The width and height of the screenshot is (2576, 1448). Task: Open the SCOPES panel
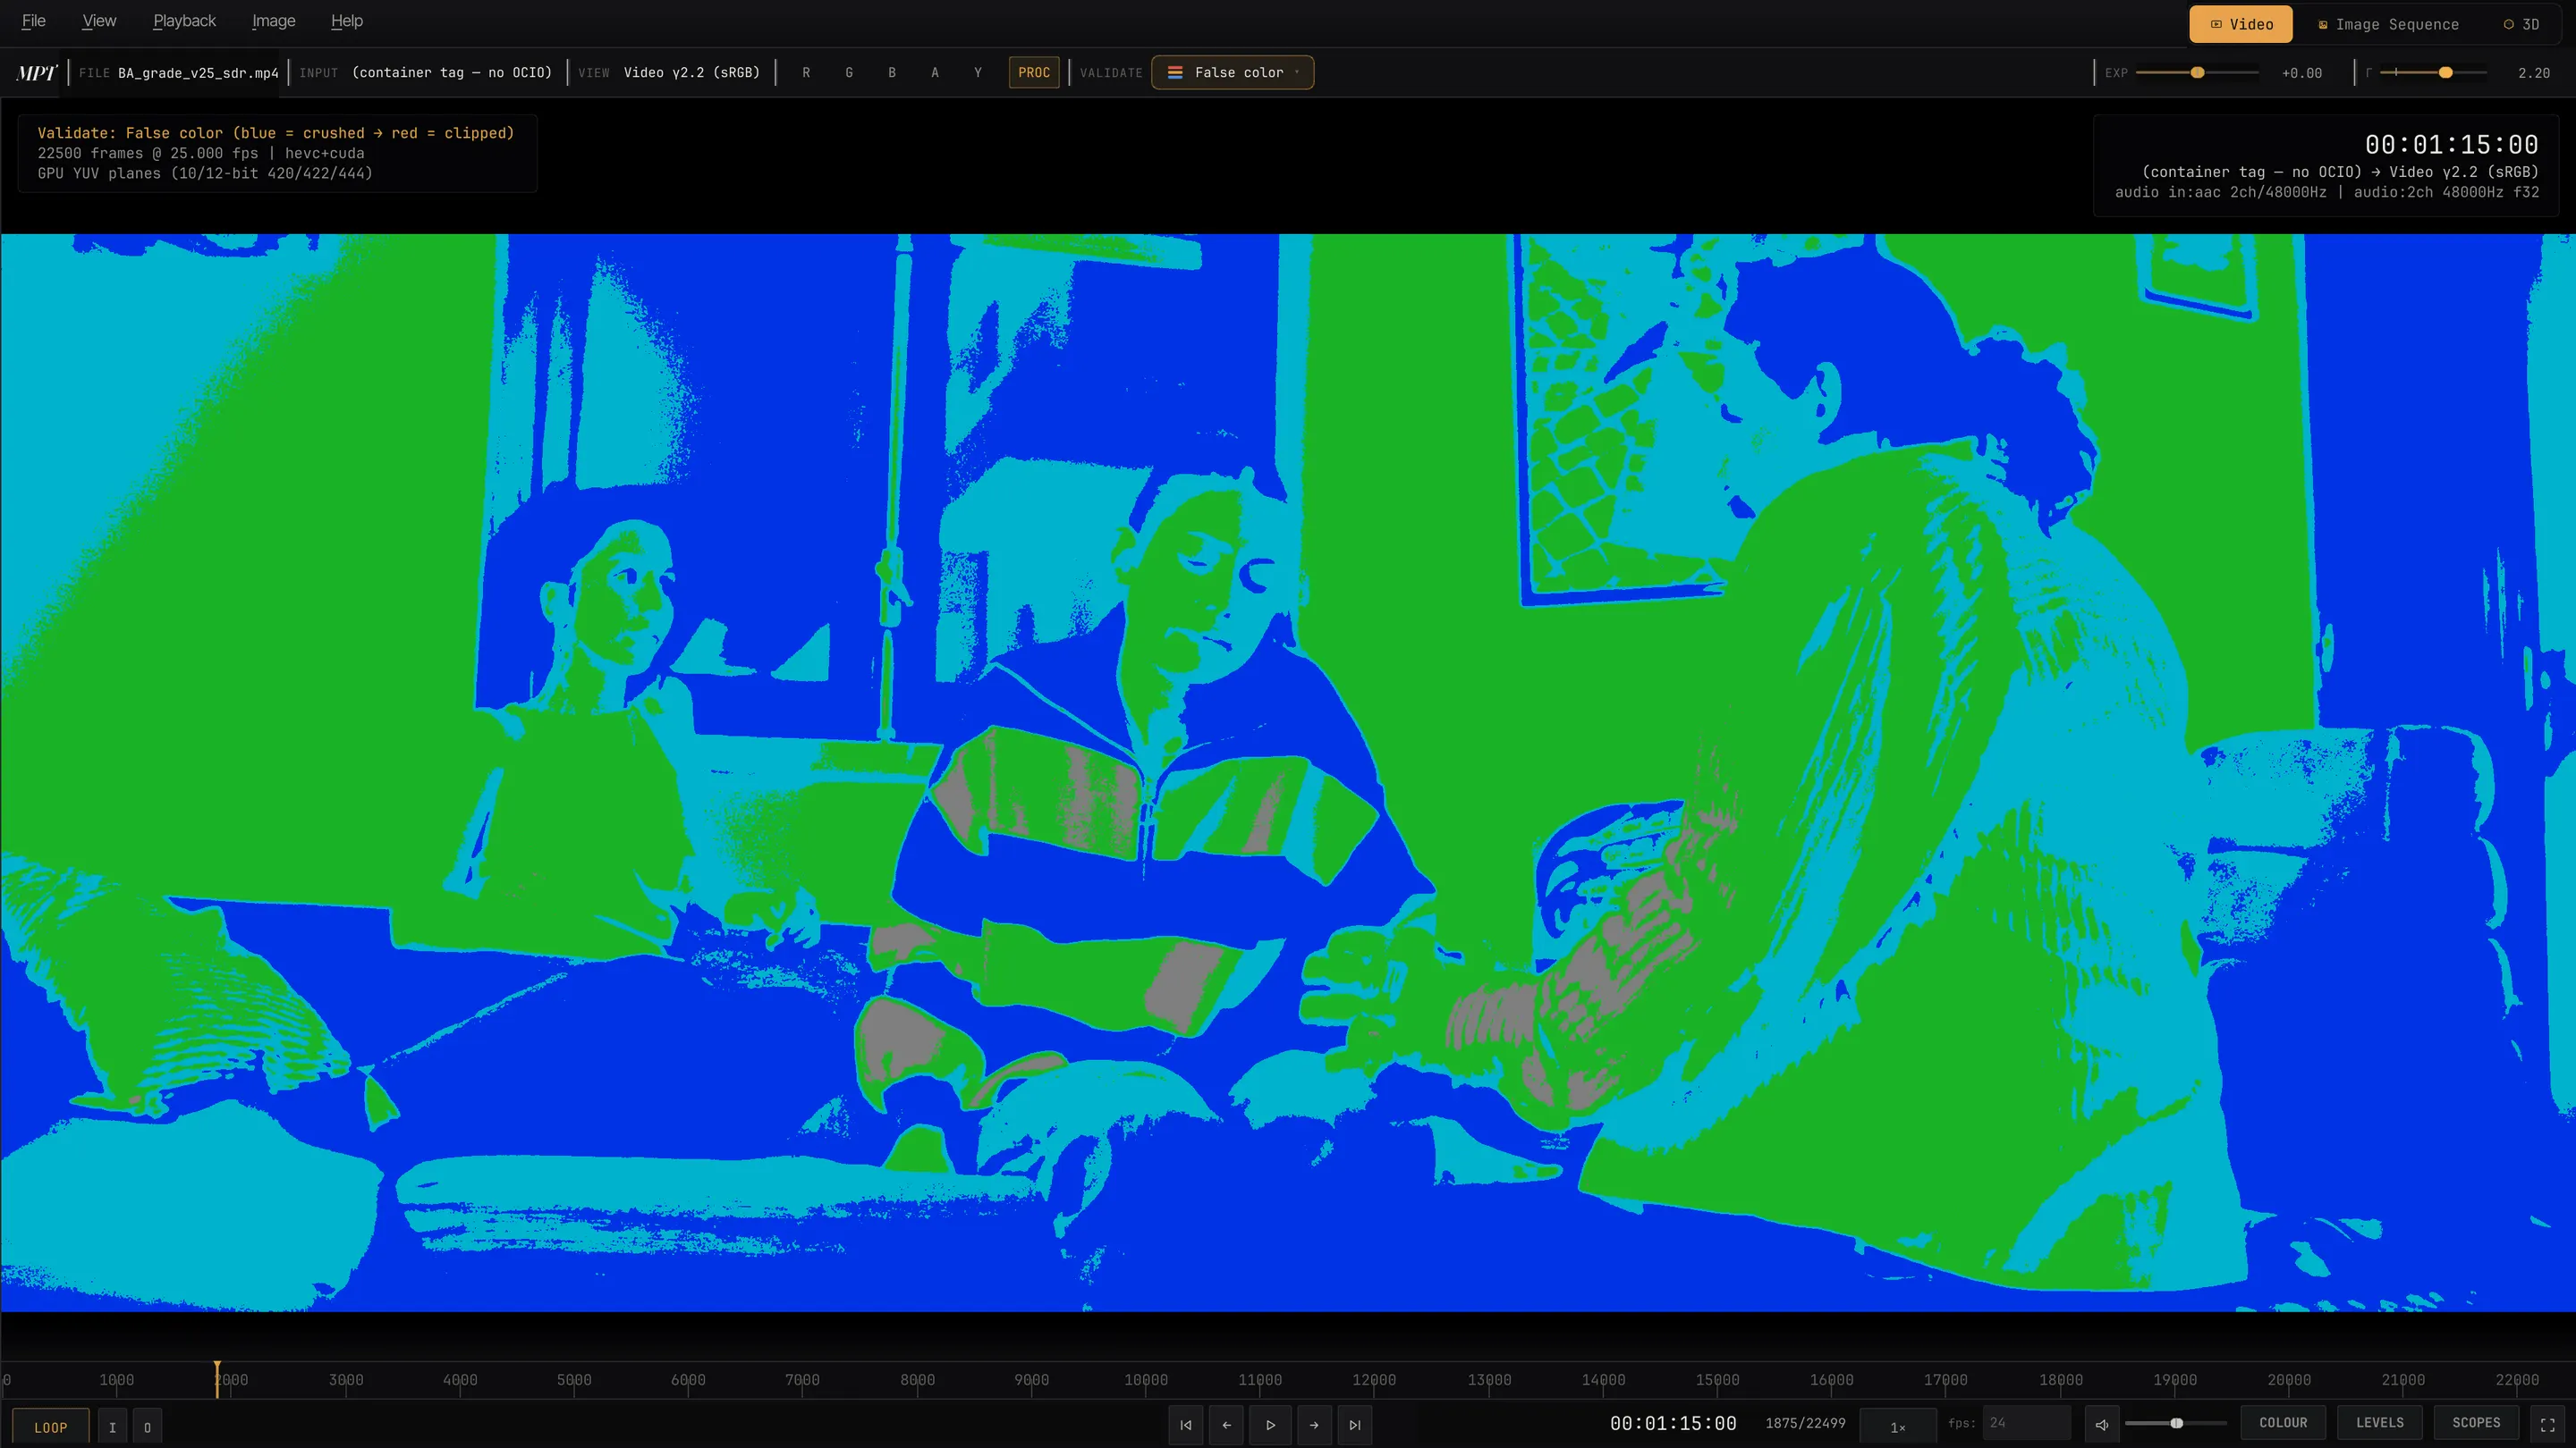pos(2476,1423)
